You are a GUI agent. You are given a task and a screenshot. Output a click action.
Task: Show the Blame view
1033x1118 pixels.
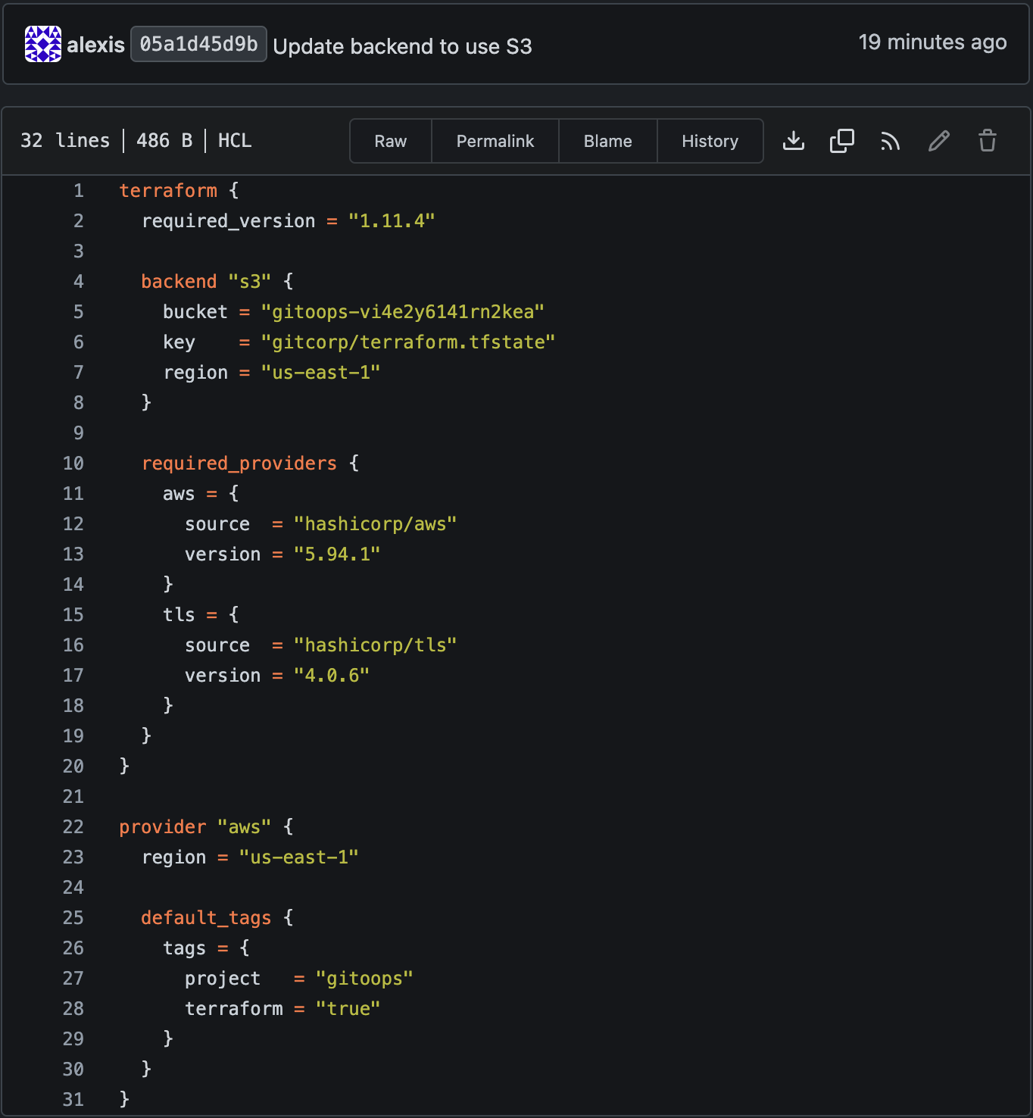(x=608, y=141)
